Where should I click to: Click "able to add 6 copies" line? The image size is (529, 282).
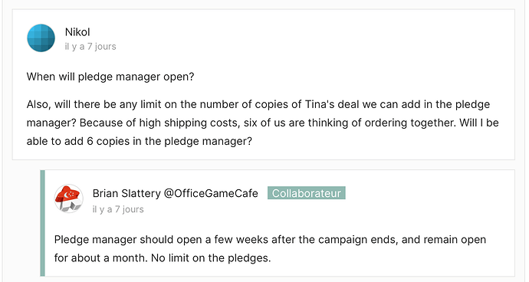point(139,141)
